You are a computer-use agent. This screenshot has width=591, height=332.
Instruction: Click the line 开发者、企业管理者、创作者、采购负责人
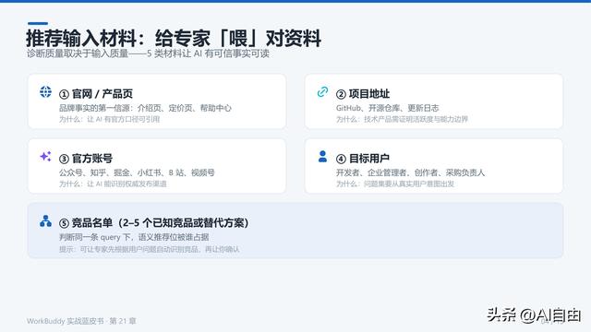click(410, 172)
